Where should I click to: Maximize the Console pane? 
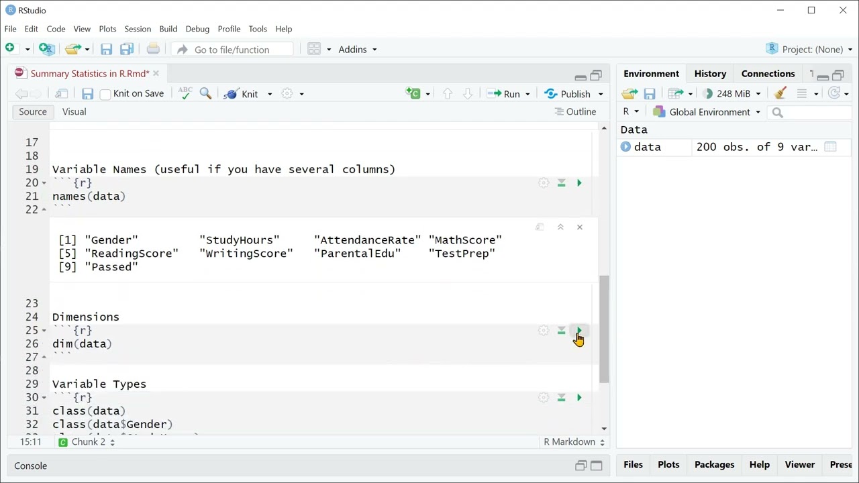click(x=596, y=466)
